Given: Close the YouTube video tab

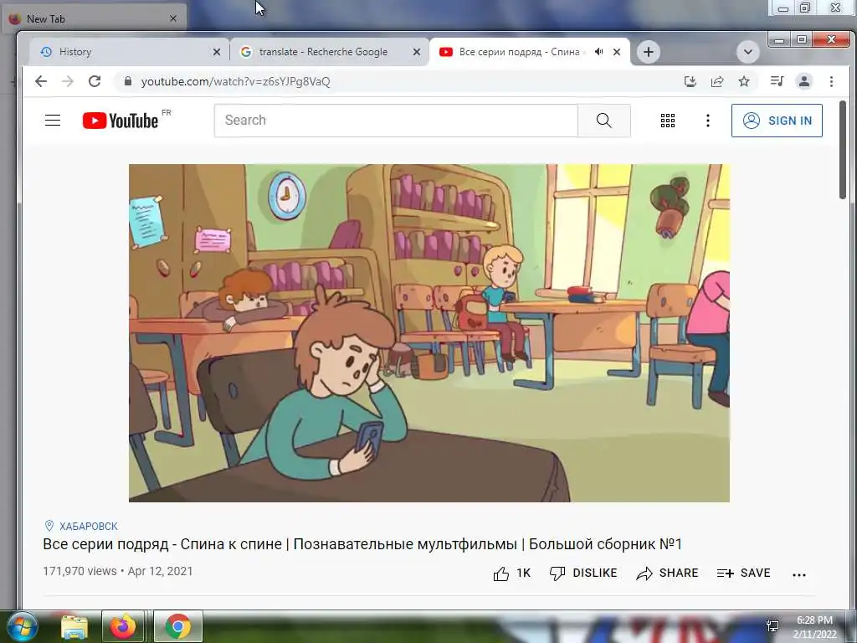Looking at the screenshot, I should 617,52.
